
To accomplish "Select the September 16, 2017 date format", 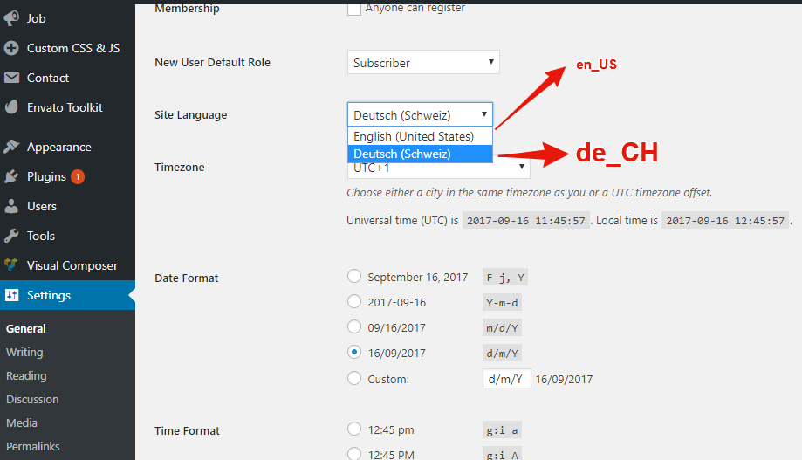I will click(354, 277).
